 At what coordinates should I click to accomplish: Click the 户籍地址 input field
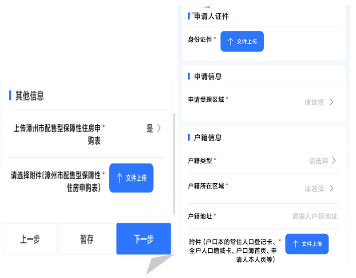point(315,216)
